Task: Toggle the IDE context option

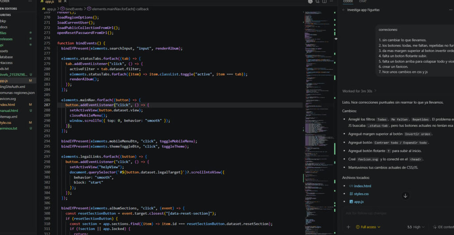Action: click(x=443, y=227)
